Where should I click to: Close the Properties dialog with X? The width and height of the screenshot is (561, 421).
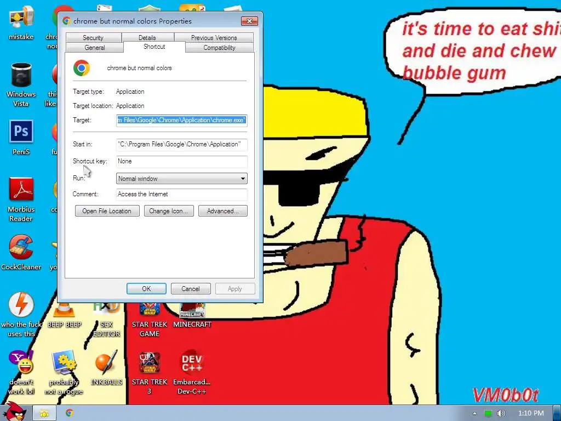click(x=249, y=21)
